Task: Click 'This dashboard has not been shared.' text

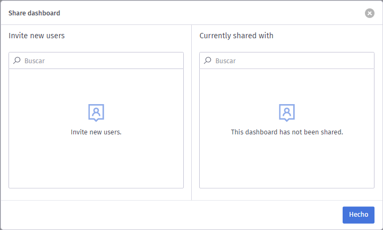Action: coord(287,132)
